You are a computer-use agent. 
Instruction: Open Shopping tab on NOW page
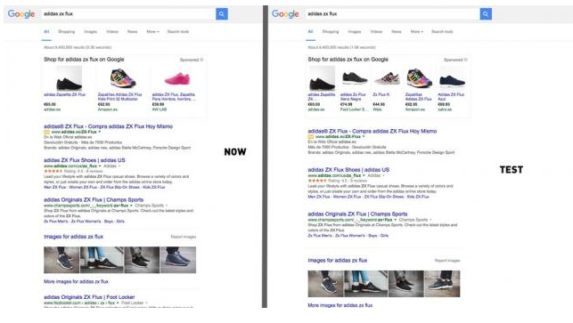pyautogui.click(x=67, y=32)
